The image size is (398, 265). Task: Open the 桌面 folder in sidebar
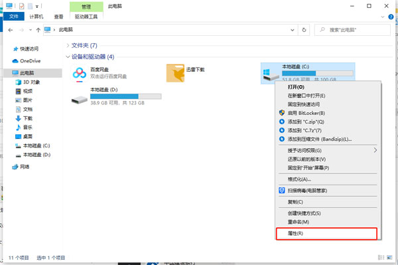pos(24,136)
